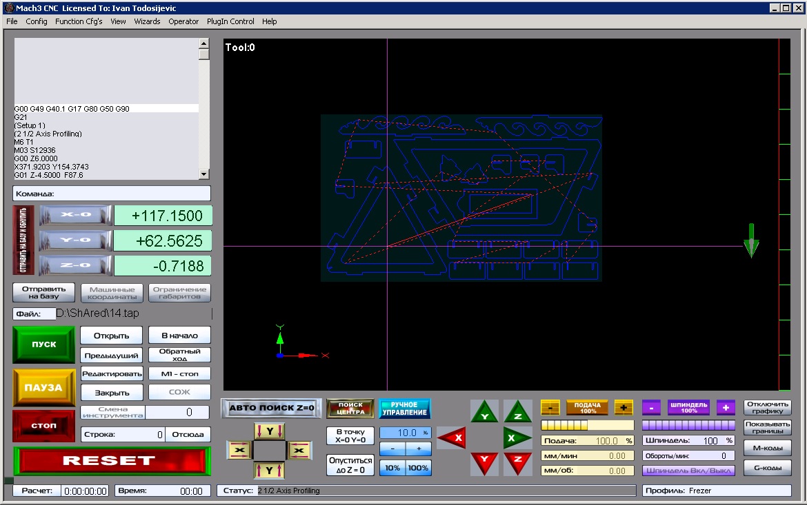Toggle reverse run (Обратный ход)
This screenshot has width=807, height=505.
click(x=179, y=355)
